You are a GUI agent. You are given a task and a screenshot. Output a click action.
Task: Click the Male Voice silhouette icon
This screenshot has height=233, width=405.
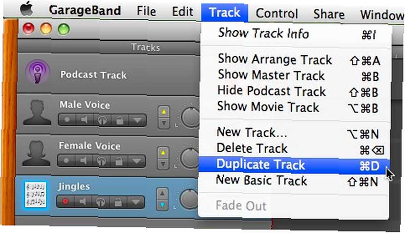[x=37, y=113]
